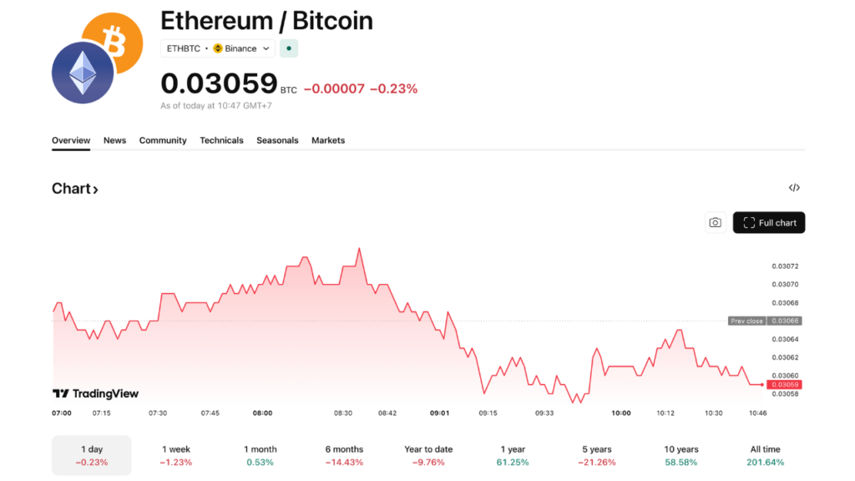Click the green market status indicator
Image resolution: width=855 pixels, height=481 pixels.
(x=288, y=48)
